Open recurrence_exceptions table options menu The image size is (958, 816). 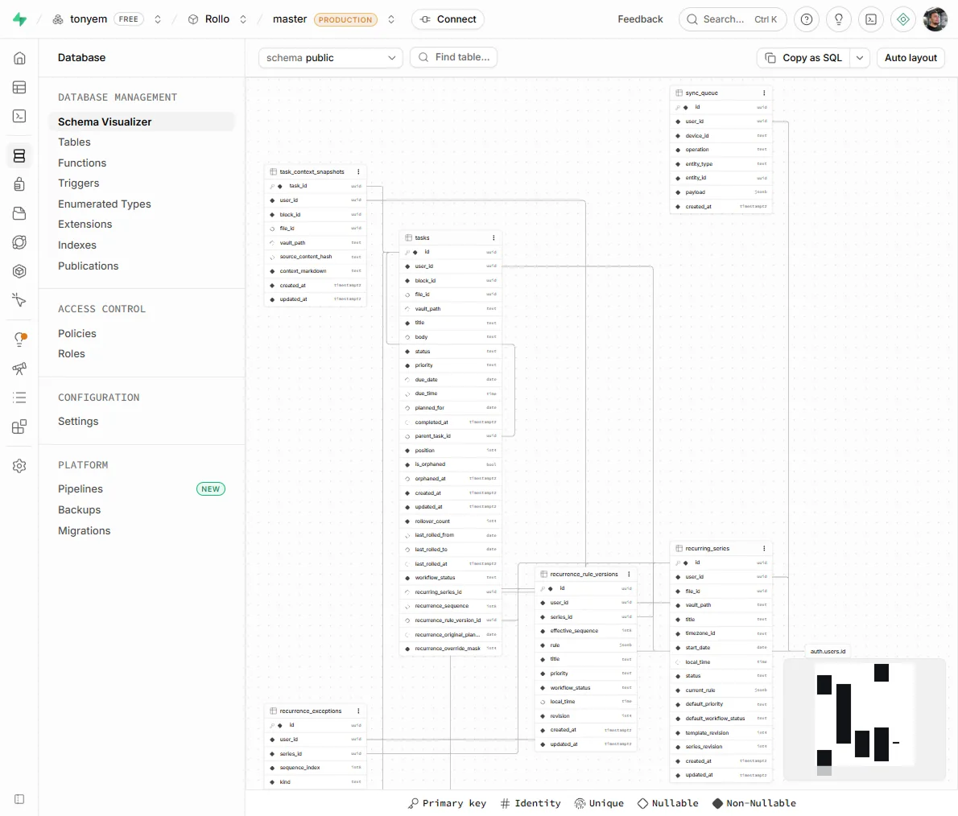pos(358,711)
